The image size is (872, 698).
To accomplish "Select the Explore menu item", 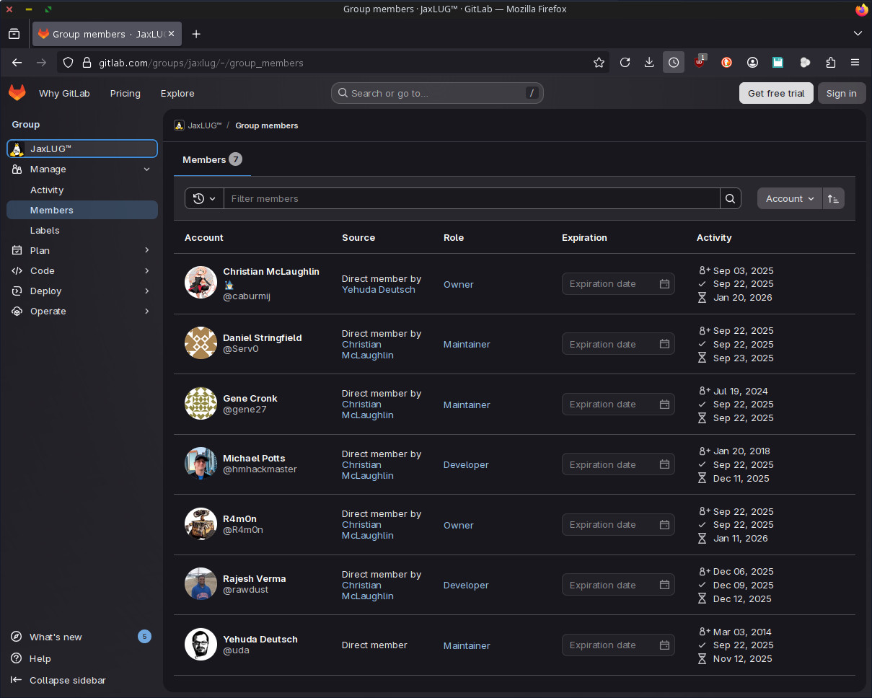I will (x=177, y=93).
